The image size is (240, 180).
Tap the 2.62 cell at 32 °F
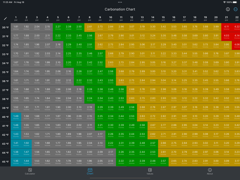100,46
